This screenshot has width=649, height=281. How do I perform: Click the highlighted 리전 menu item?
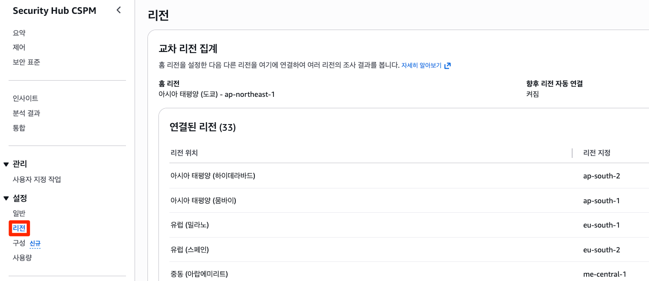[x=19, y=229]
